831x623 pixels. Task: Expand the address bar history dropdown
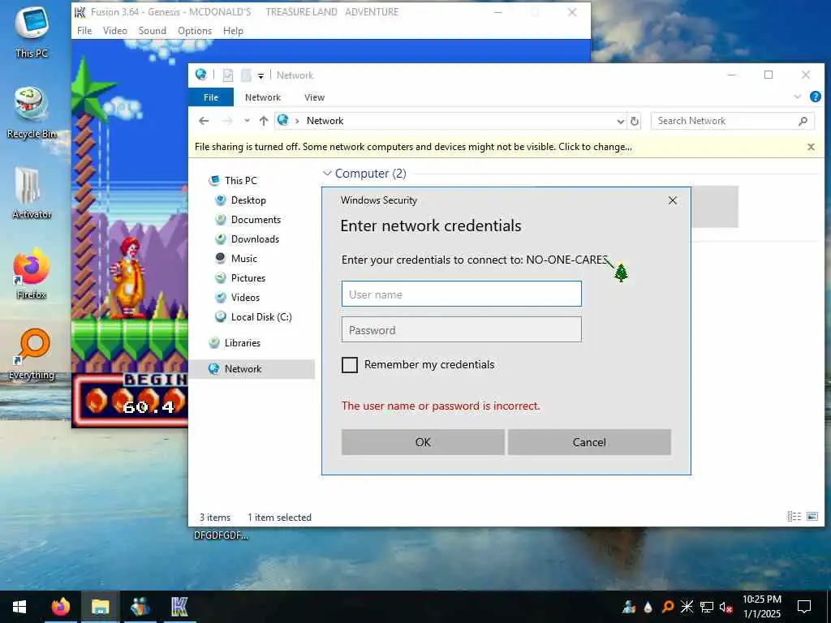pos(621,122)
